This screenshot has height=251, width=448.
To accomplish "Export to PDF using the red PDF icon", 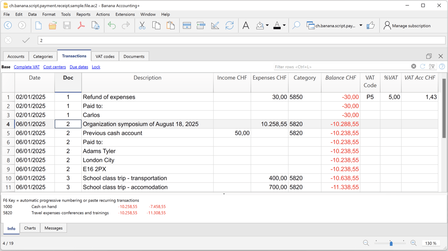I will click(x=81, y=26).
